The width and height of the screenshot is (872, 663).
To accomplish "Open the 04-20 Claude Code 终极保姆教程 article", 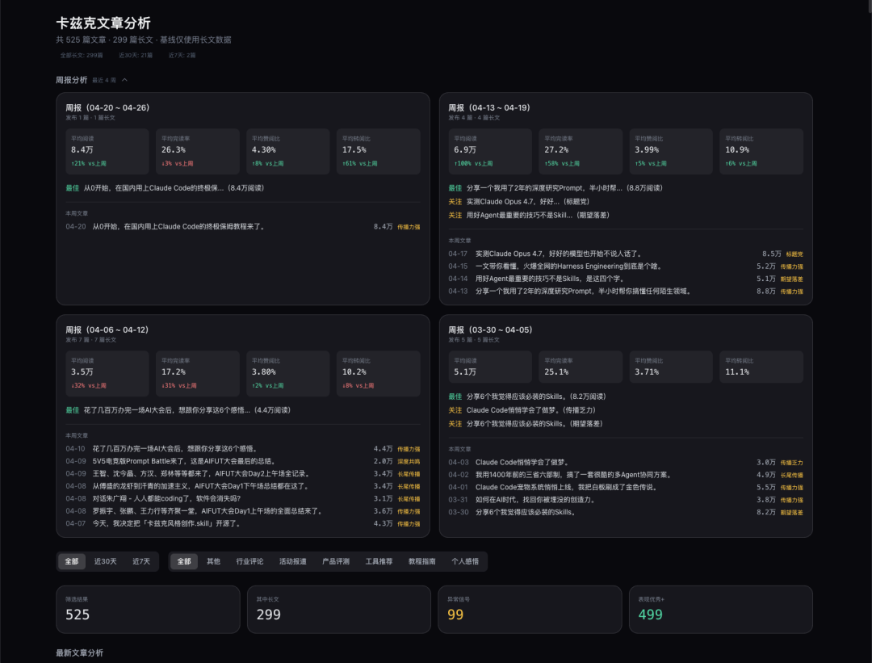I will [x=178, y=227].
